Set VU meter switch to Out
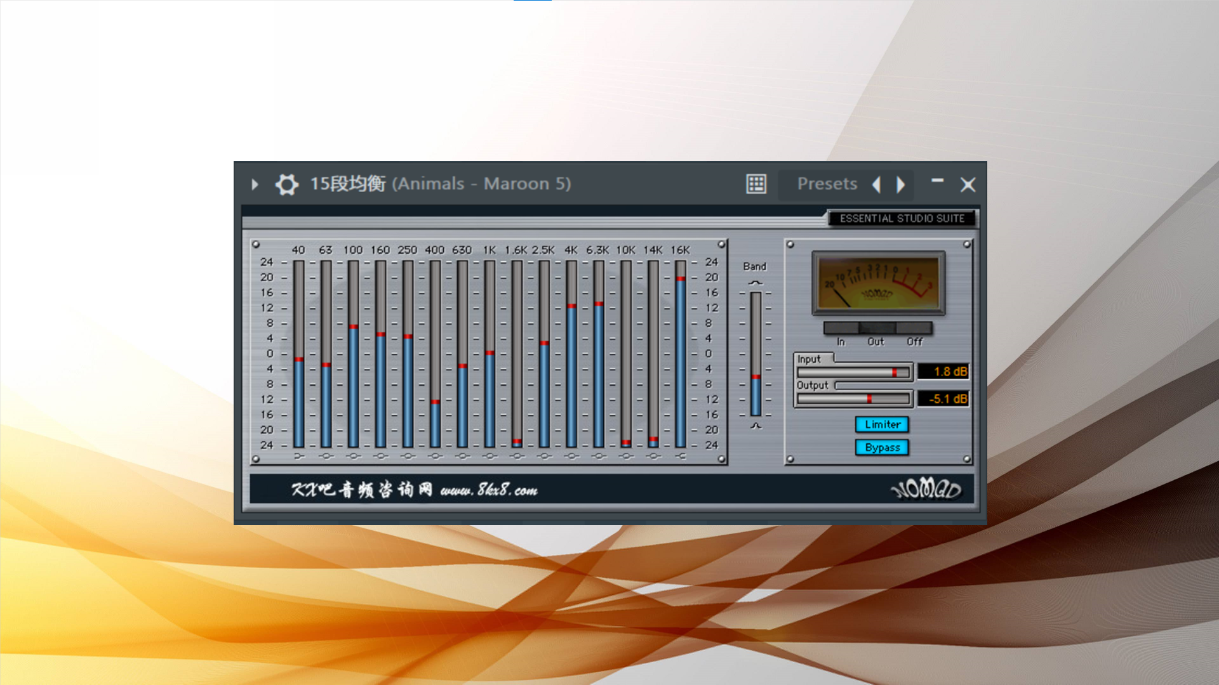Viewport: 1219px width, 685px height. pyautogui.click(x=877, y=328)
